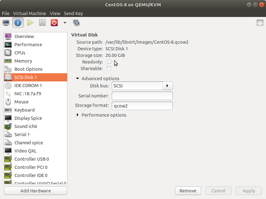Screen dimensions: 266x199
Task: Select the Display Spice label
Action: 28,118
